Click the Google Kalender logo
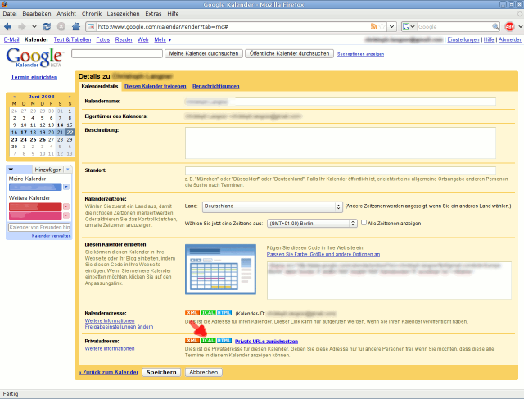524x399 pixels. [34, 57]
